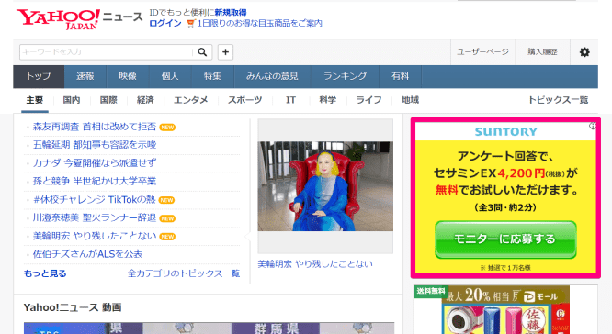Click NEW badge next to 森友再調査 headline

[167, 128]
